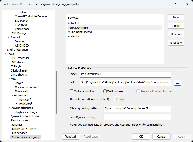Select MusicBrainz! Picard service

pyautogui.click(x=115, y=32)
